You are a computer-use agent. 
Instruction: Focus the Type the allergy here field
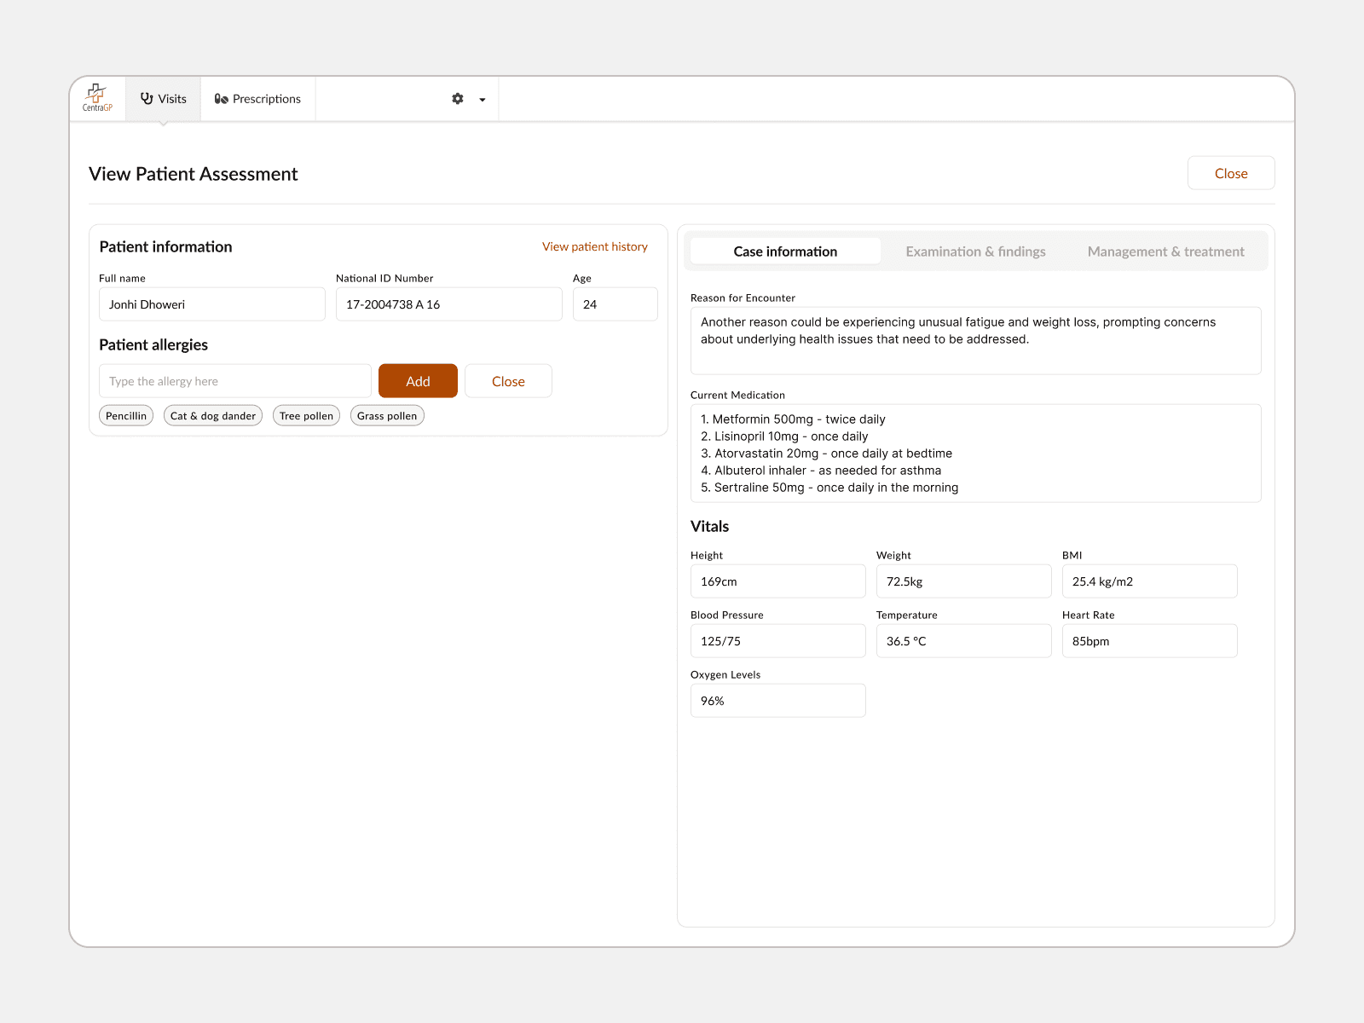pyautogui.click(x=234, y=380)
